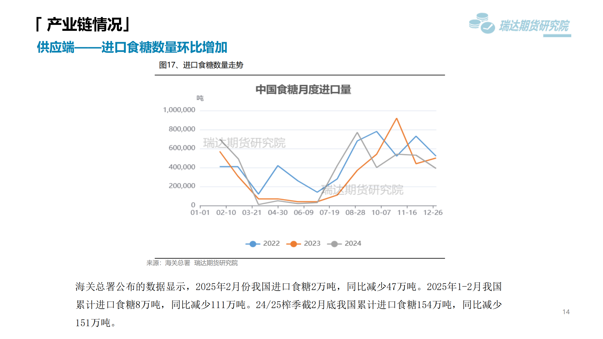Click the 12-26 x-axis date label
This screenshot has width=603, height=339.
tap(433, 212)
